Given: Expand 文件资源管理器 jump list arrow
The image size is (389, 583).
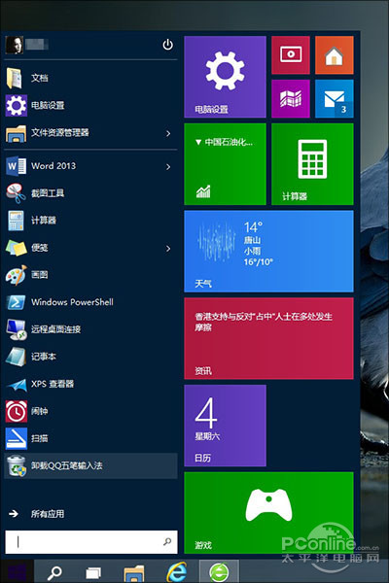Looking at the screenshot, I should (x=168, y=133).
